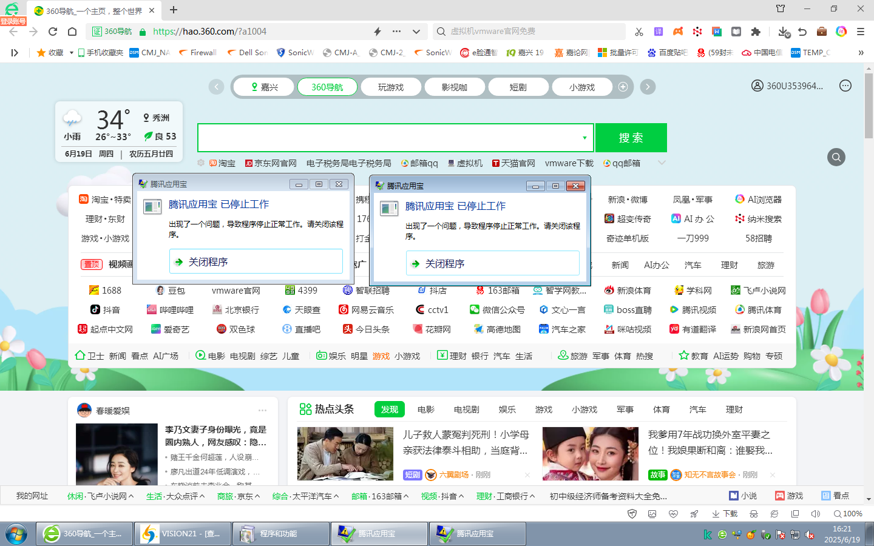The width and height of the screenshot is (874, 546).
Task: Open the security shield in the status bar
Action: point(632,514)
